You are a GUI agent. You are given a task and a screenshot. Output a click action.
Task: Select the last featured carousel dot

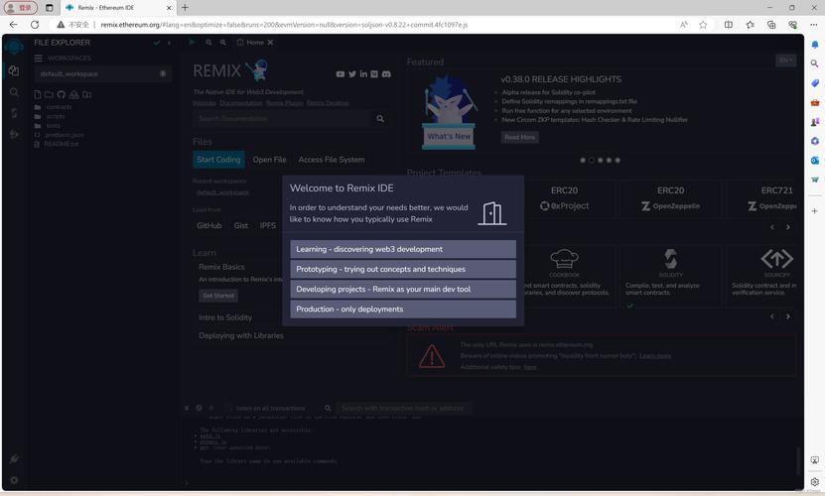point(618,160)
